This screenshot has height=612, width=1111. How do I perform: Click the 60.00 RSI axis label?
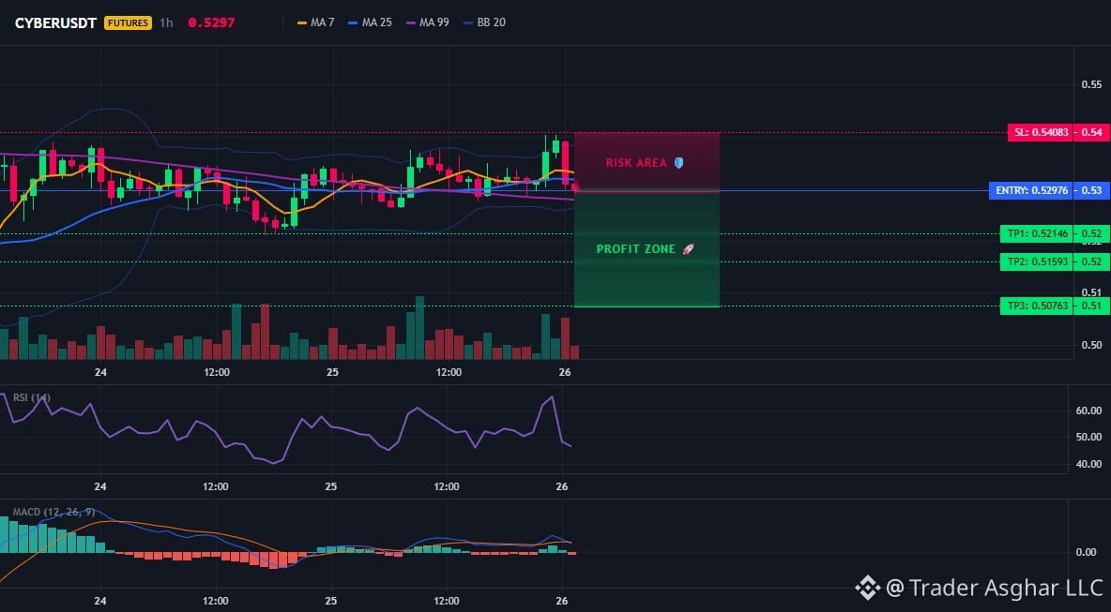coord(1089,410)
